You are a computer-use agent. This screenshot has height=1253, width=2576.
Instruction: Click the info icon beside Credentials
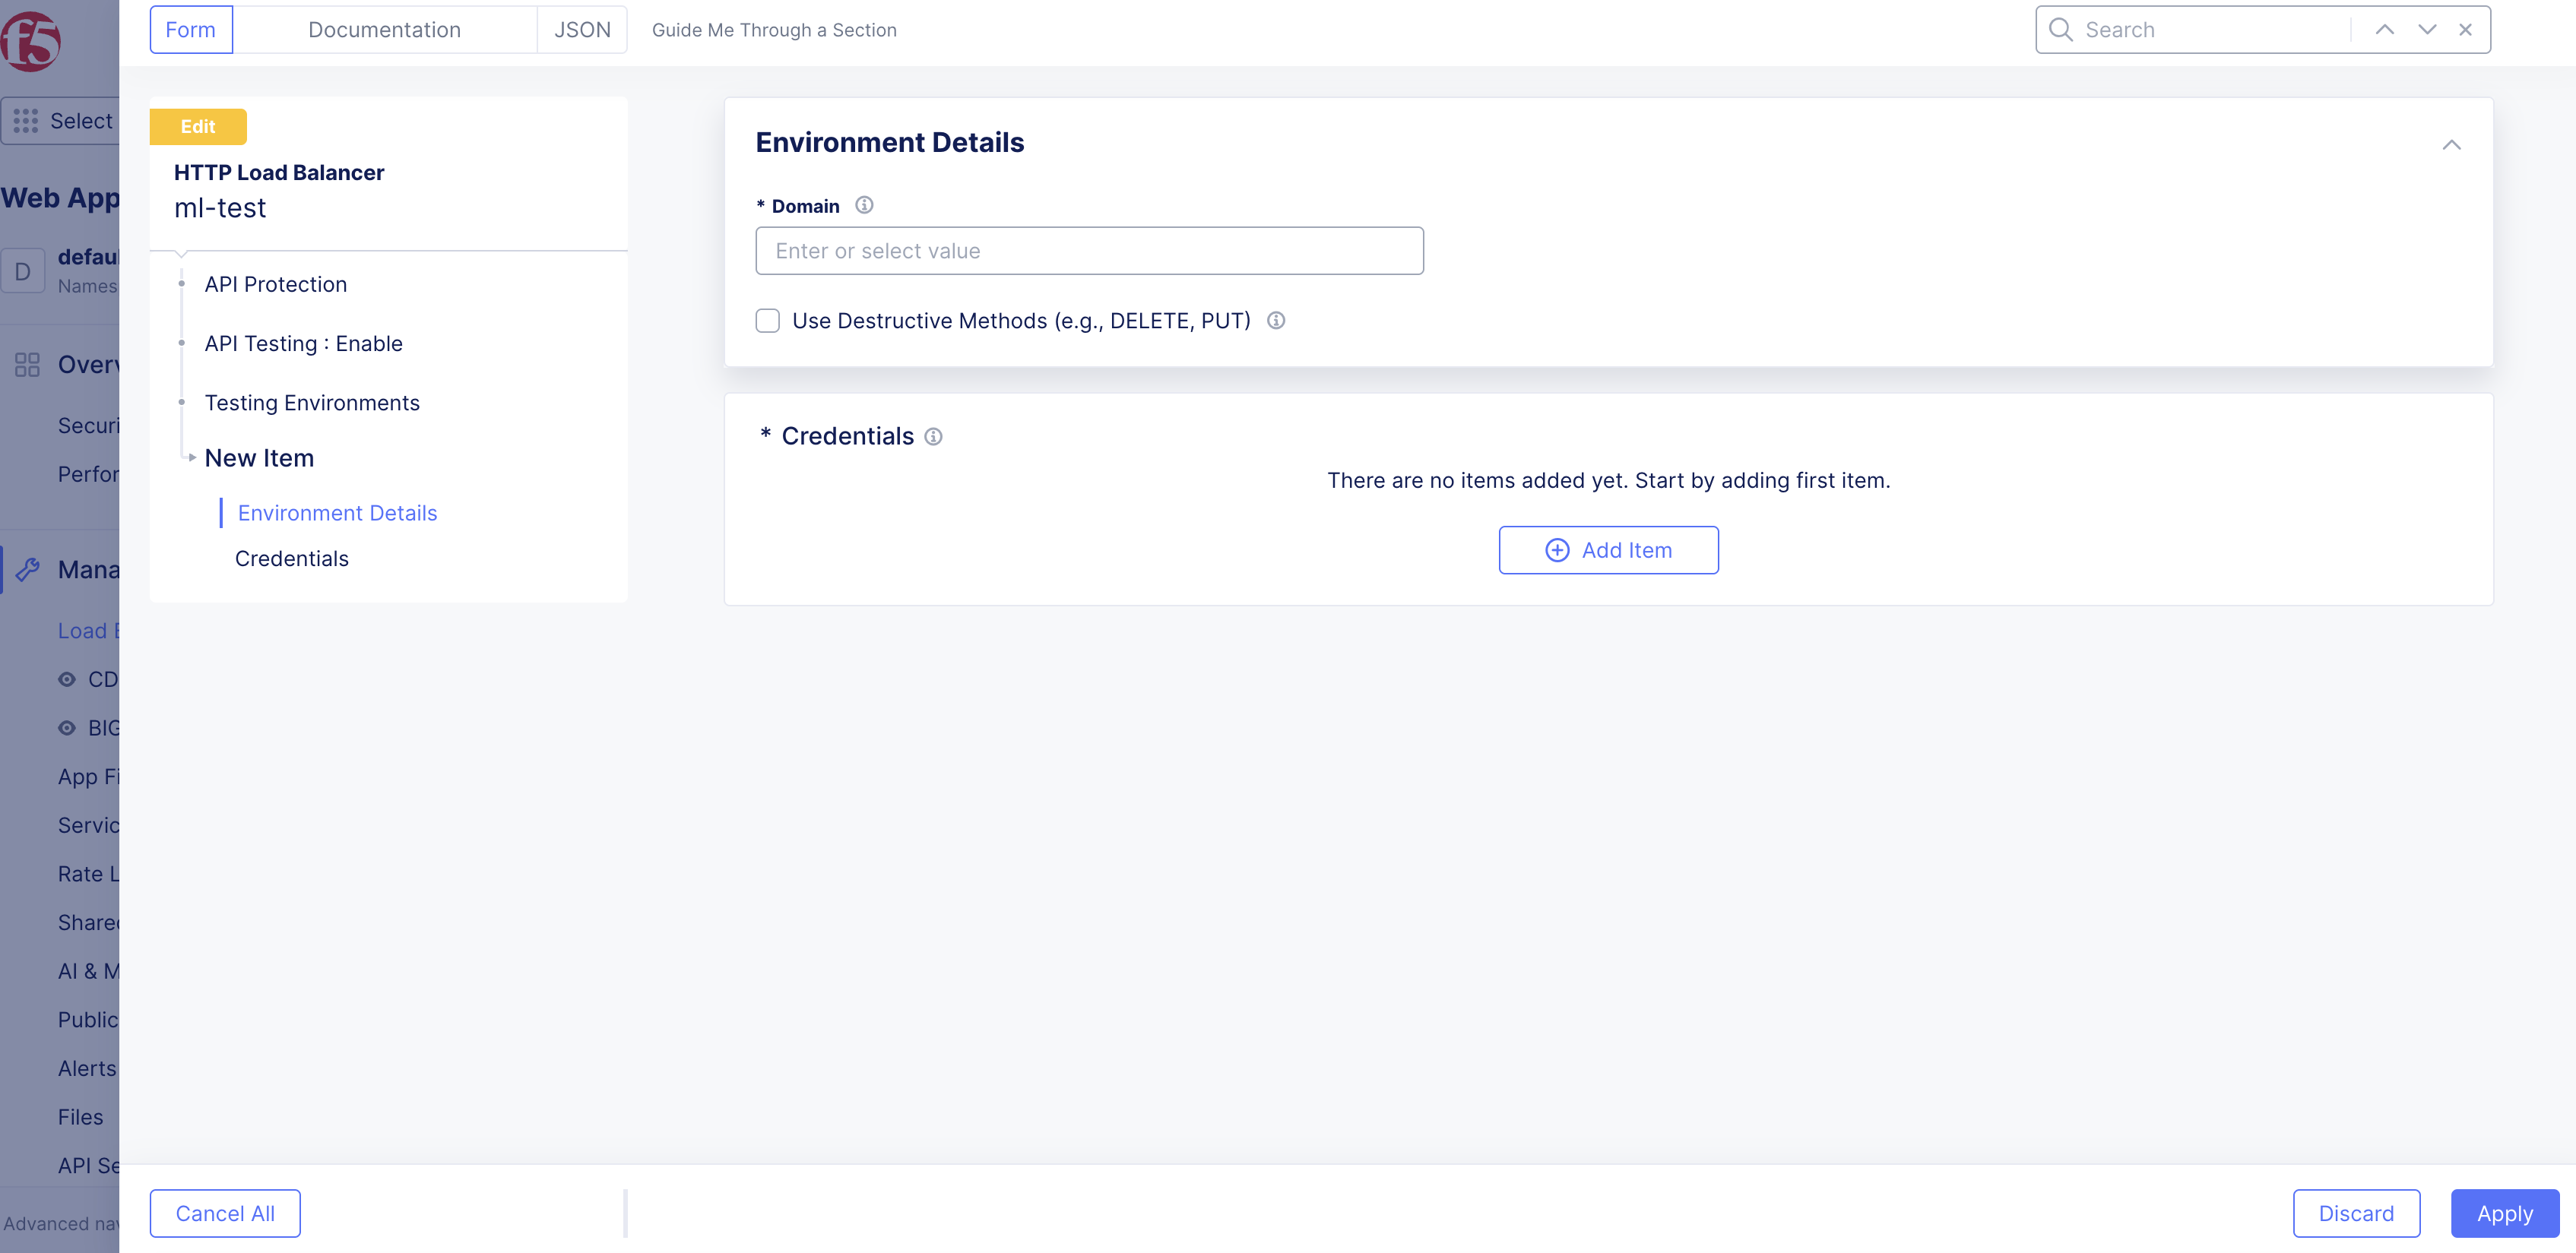[933, 437]
